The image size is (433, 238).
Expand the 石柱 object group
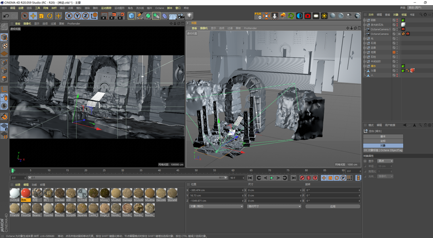pos(365,57)
